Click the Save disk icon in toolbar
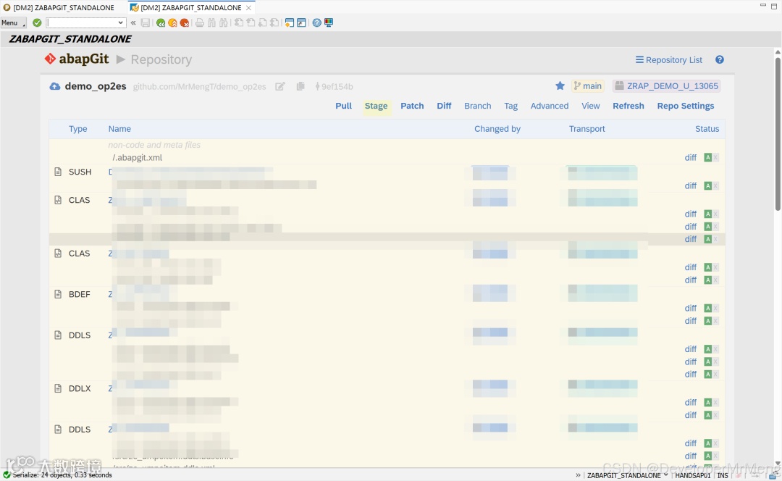 point(145,22)
